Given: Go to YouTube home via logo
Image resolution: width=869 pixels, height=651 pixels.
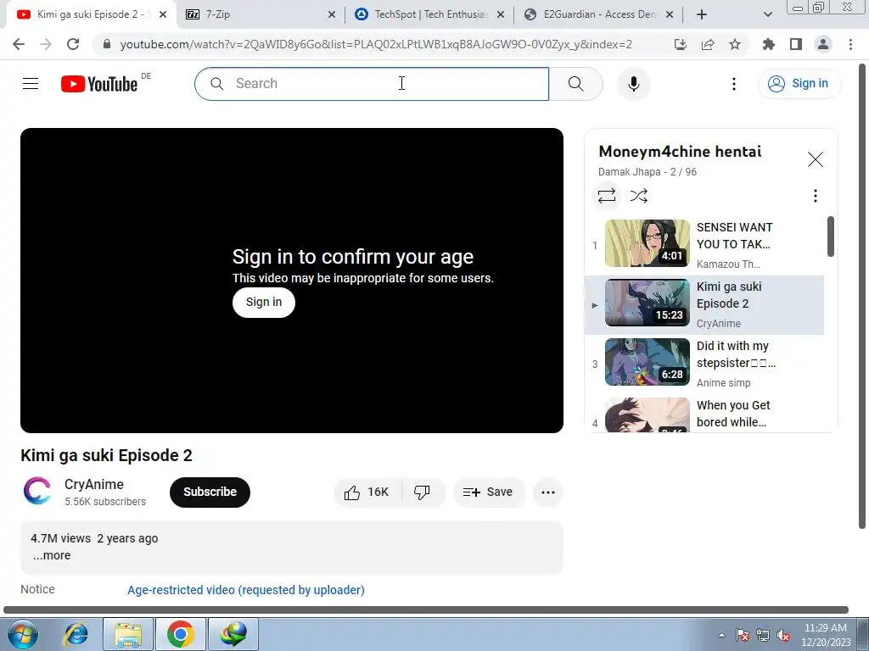Looking at the screenshot, I should tap(99, 84).
